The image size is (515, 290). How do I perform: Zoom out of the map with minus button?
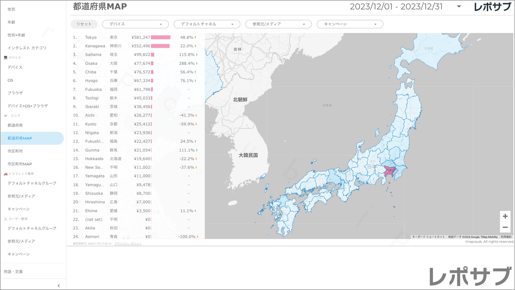pos(505,227)
